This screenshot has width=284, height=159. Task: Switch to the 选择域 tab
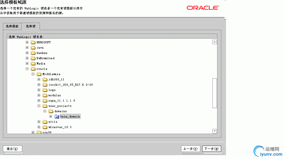click(x=30, y=26)
